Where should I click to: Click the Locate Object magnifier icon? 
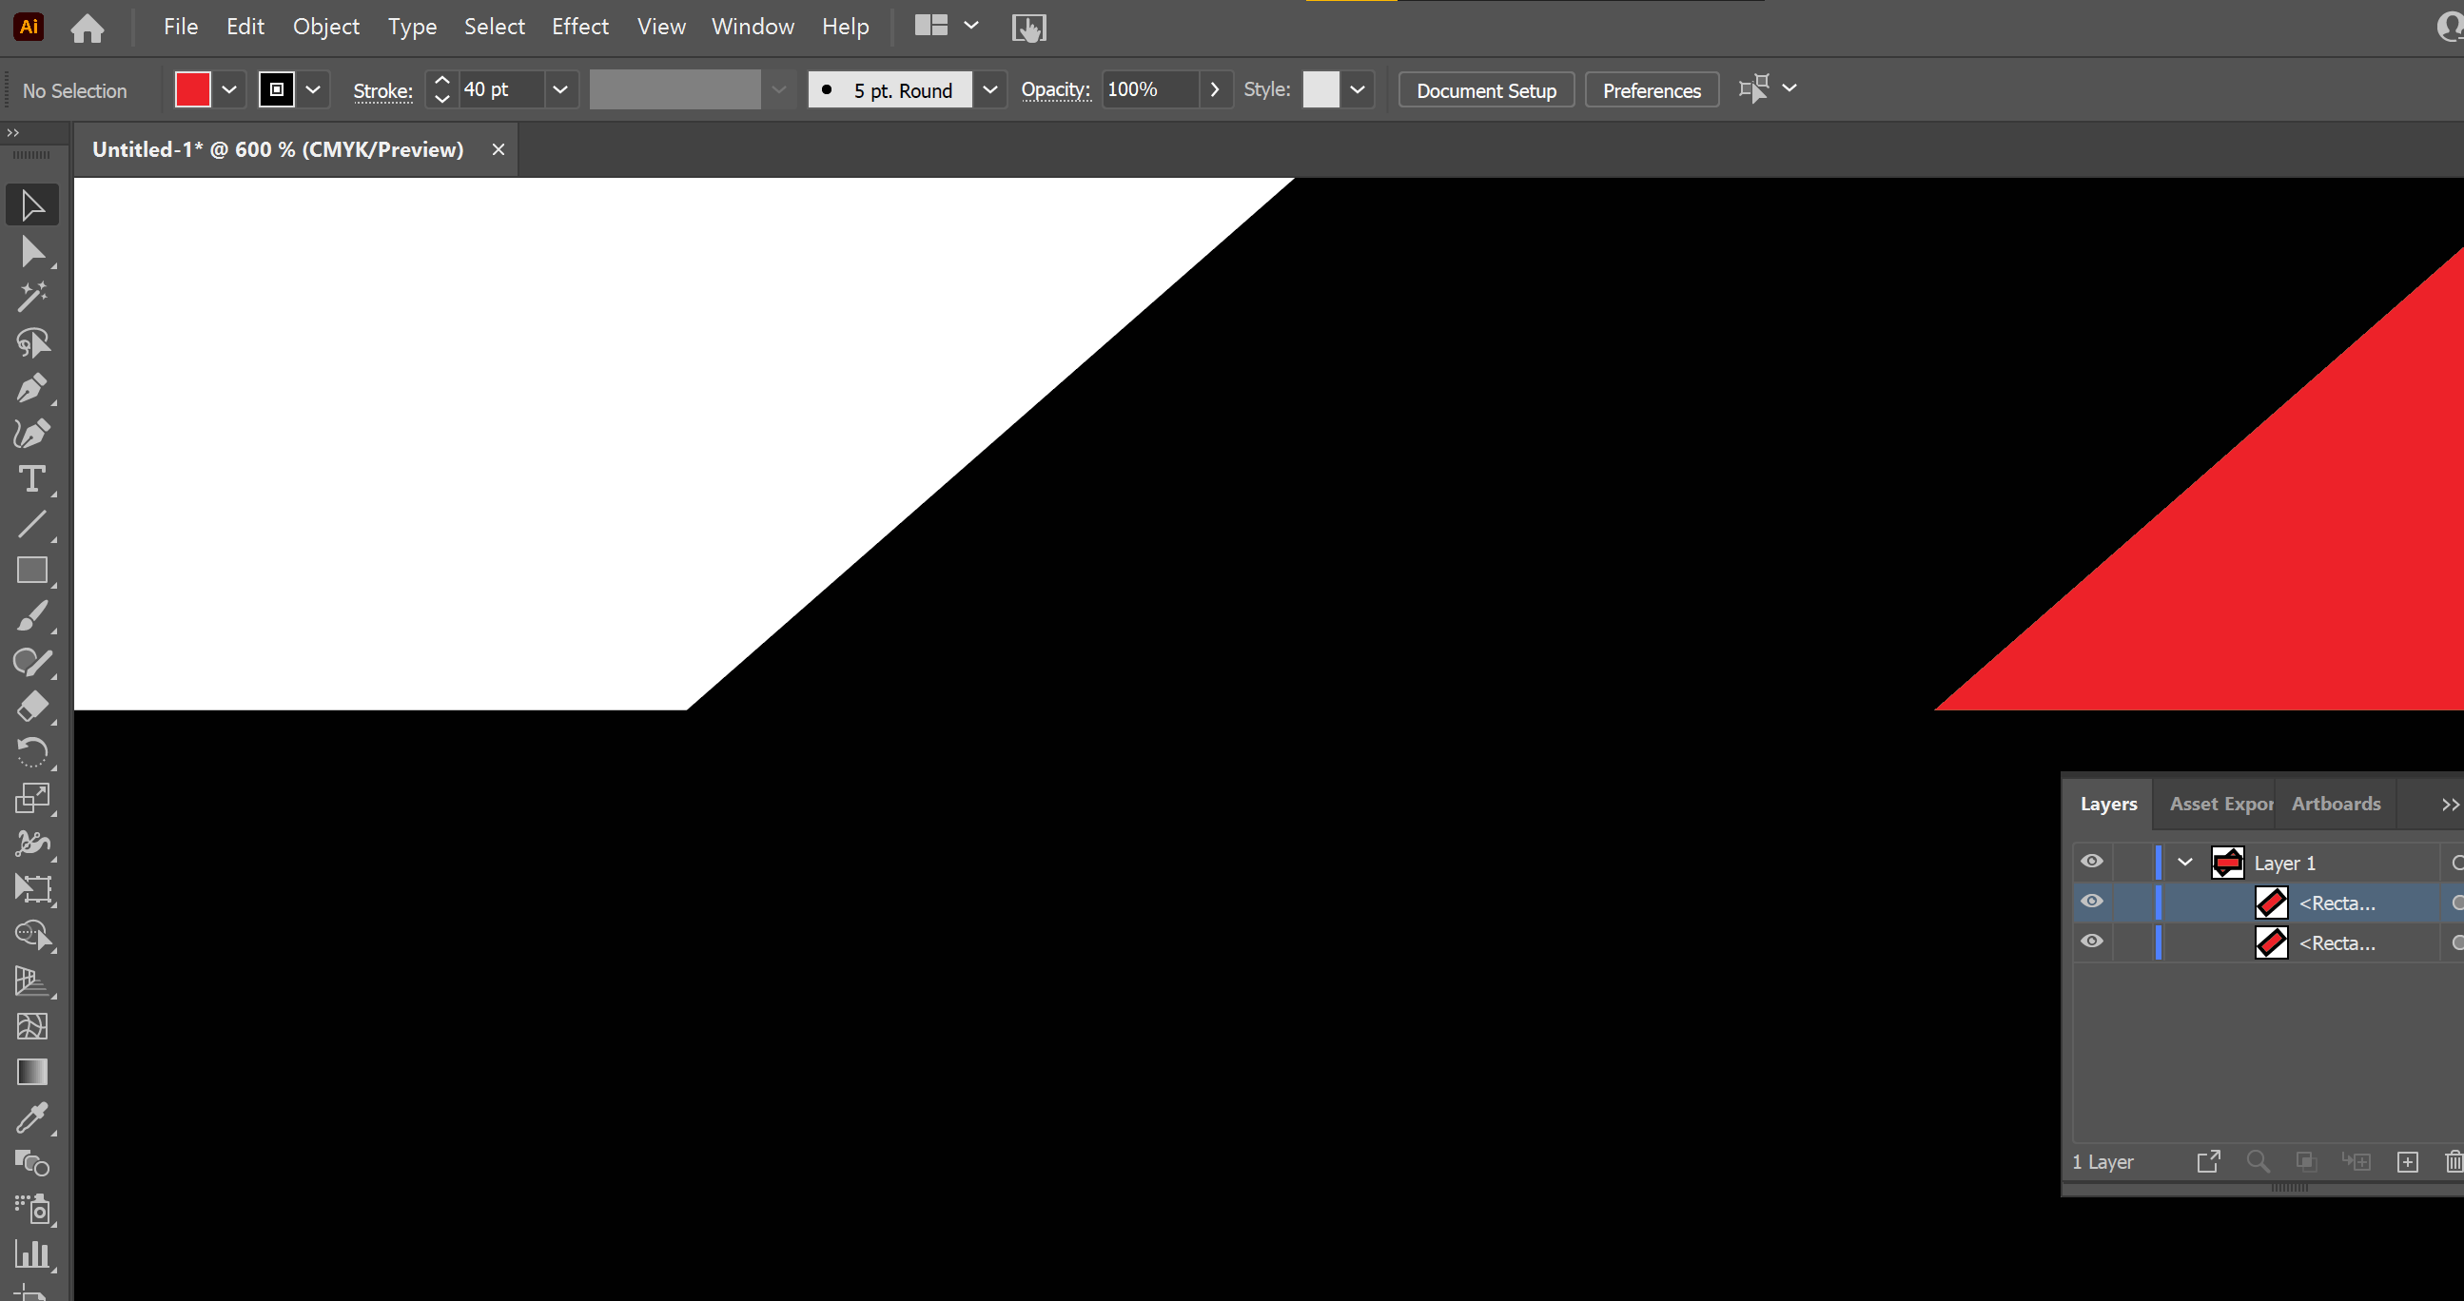tap(2258, 1161)
